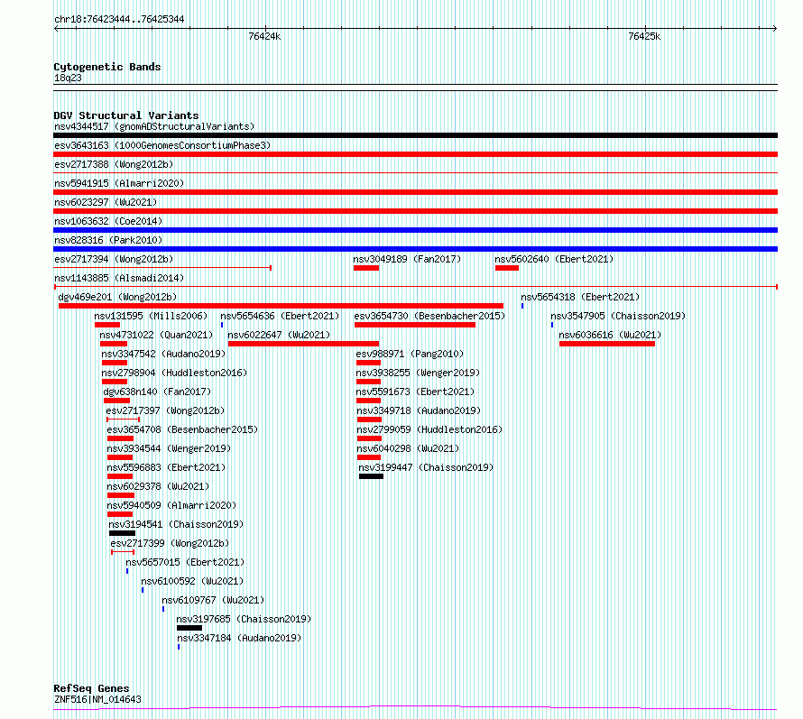Open esv2717388 (Wong2012b) variant
Image resolution: width=803 pixels, height=719 pixels.
(x=114, y=164)
